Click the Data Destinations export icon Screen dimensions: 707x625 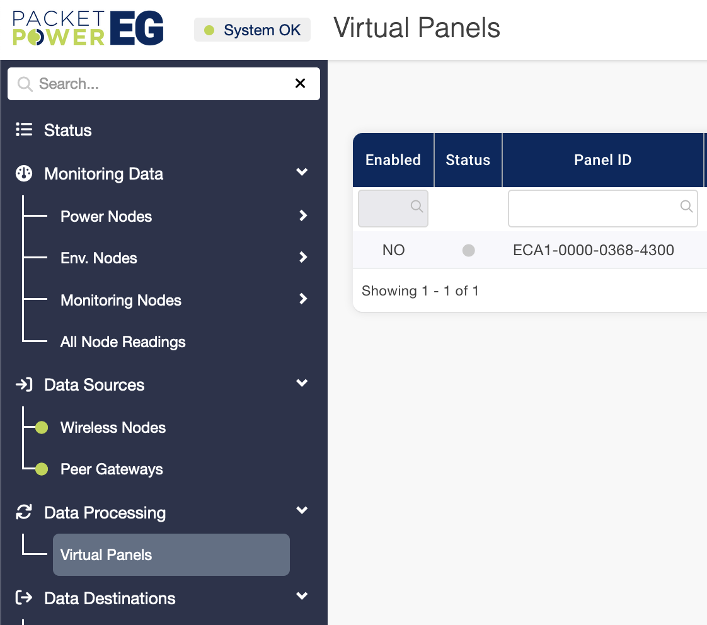(x=24, y=598)
